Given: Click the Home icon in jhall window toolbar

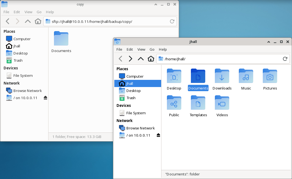Looking at the screenshot, I should [151, 59].
